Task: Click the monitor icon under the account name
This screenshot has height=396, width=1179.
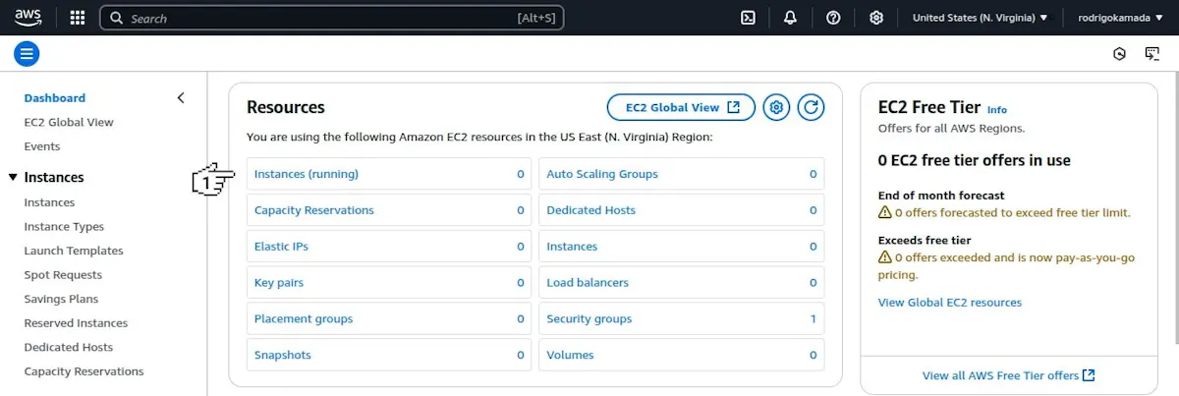Action: (1152, 54)
